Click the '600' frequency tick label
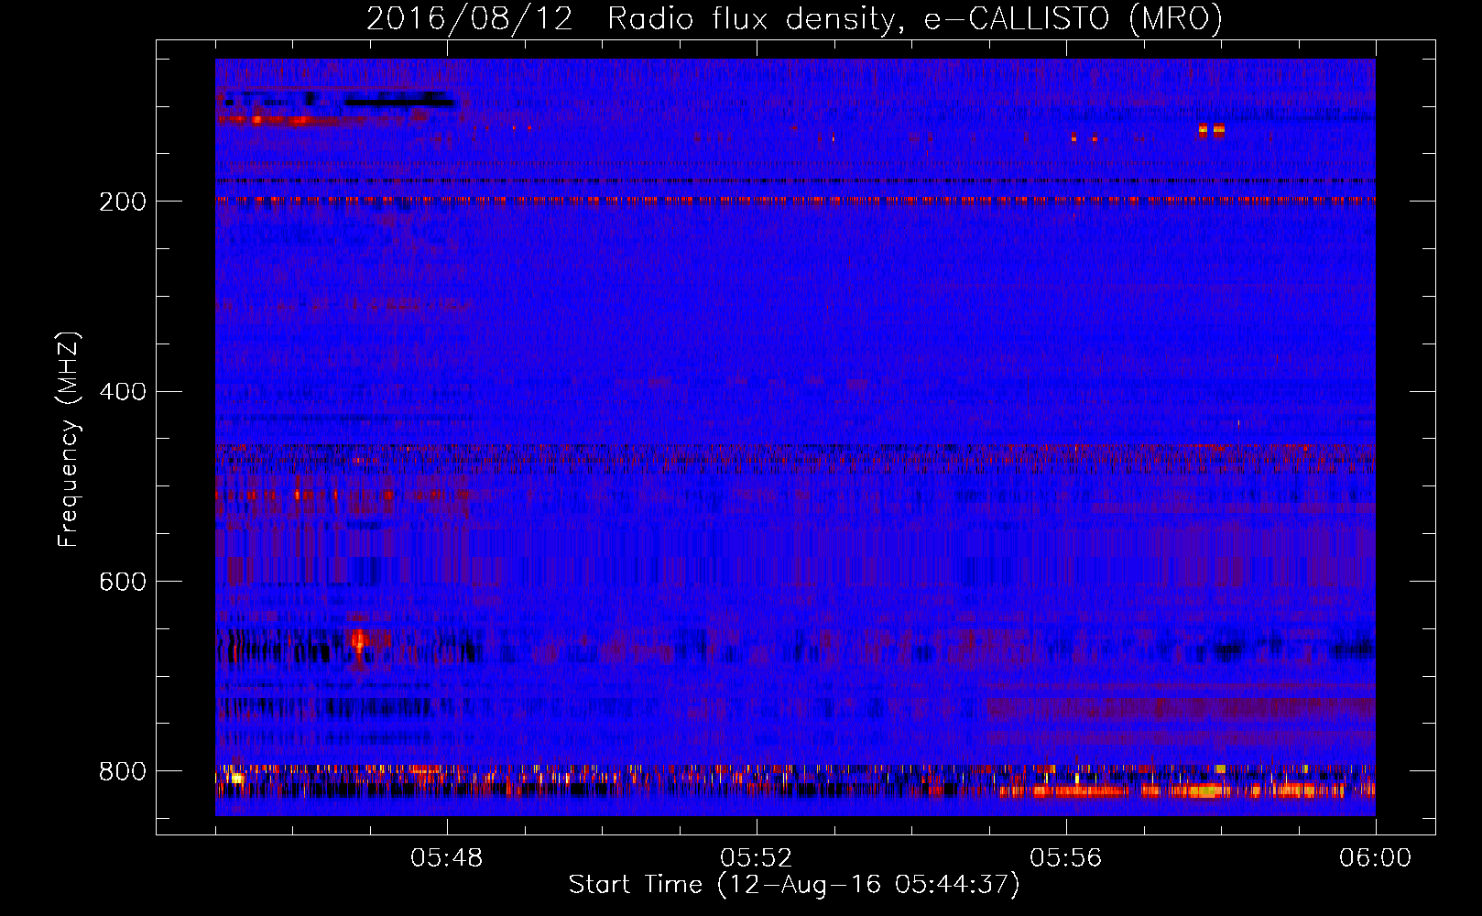 tap(123, 583)
